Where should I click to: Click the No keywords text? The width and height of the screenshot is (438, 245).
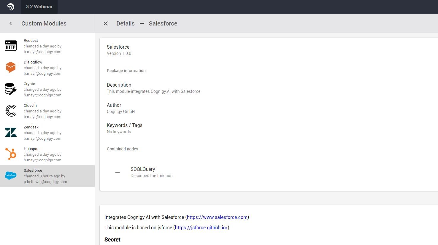pyautogui.click(x=119, y=132)
